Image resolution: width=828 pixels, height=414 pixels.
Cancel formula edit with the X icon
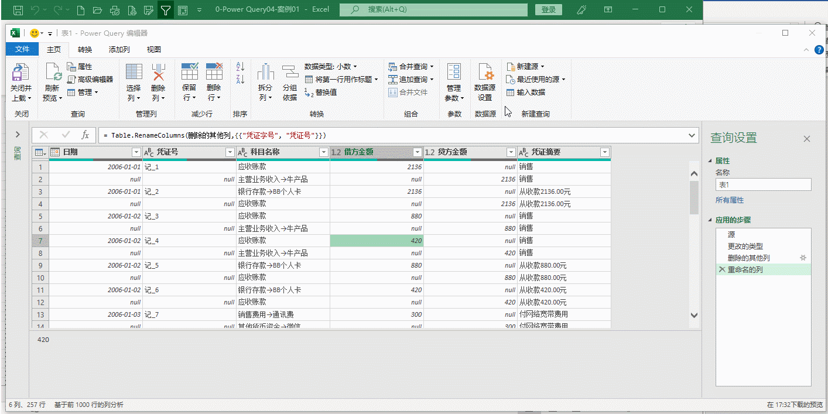click(x=43, y=135)
